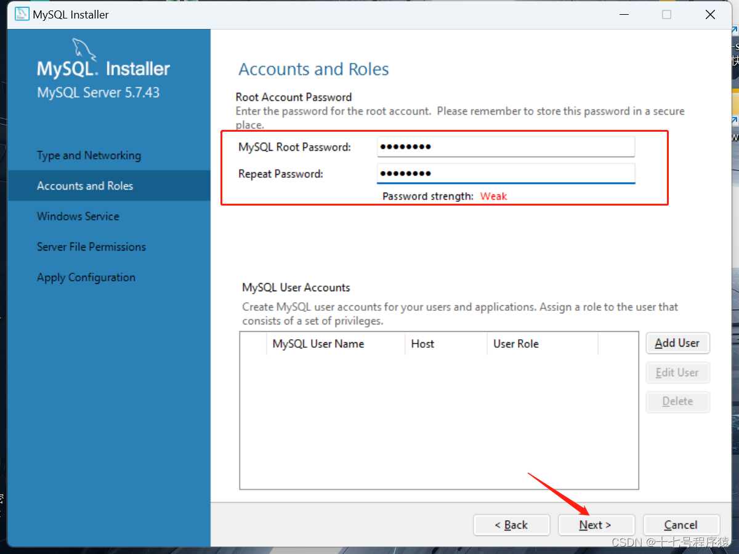
Task: Click the MySQL User Name column header
Action: coord(336,344)
